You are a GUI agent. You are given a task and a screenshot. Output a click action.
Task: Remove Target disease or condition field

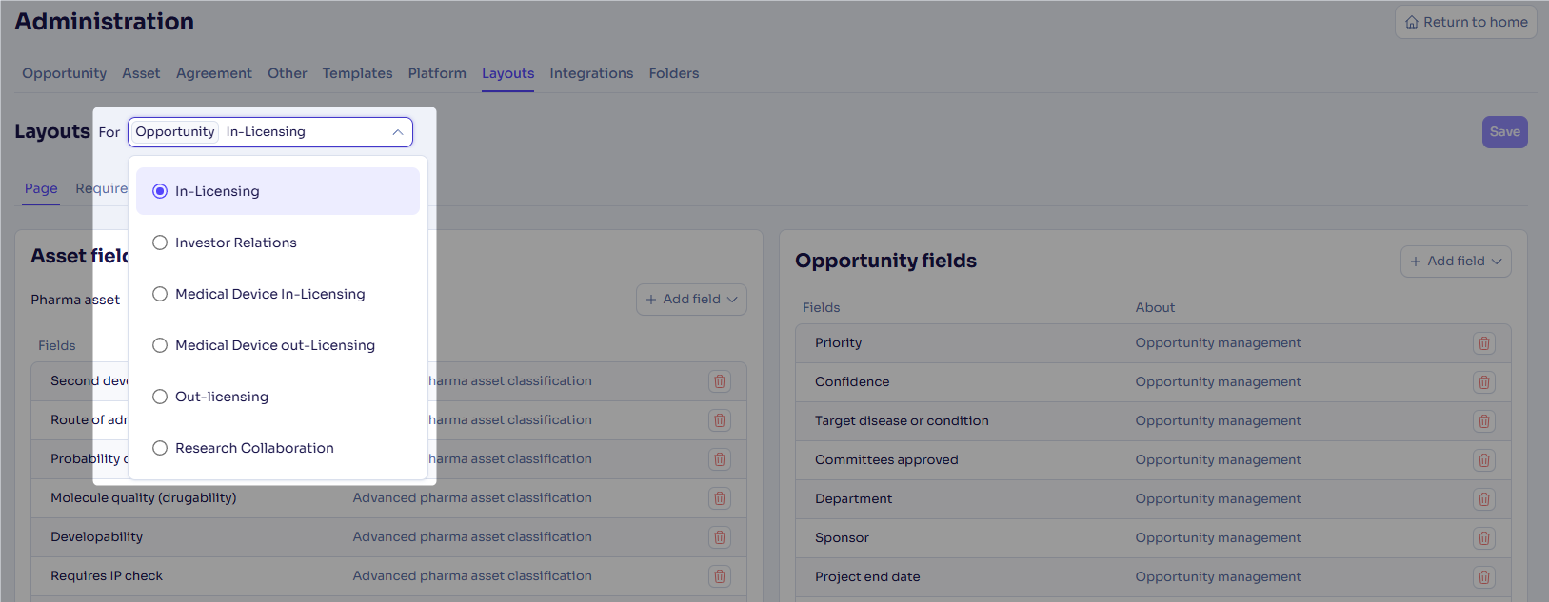click(1483, 421)
